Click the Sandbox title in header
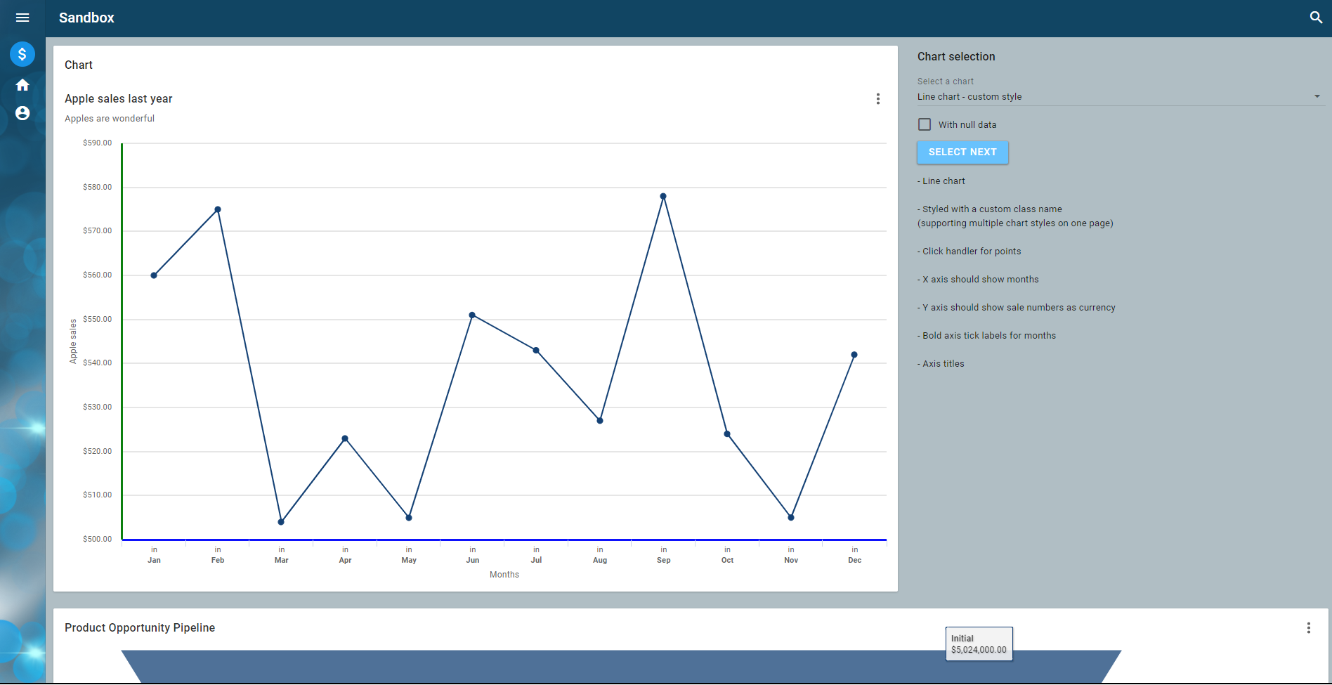This screenshot has width=1332, height=685. 86,18
